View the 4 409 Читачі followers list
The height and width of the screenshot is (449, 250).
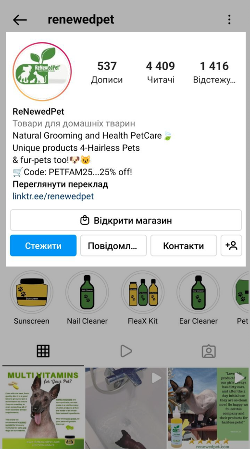[161, 72]
